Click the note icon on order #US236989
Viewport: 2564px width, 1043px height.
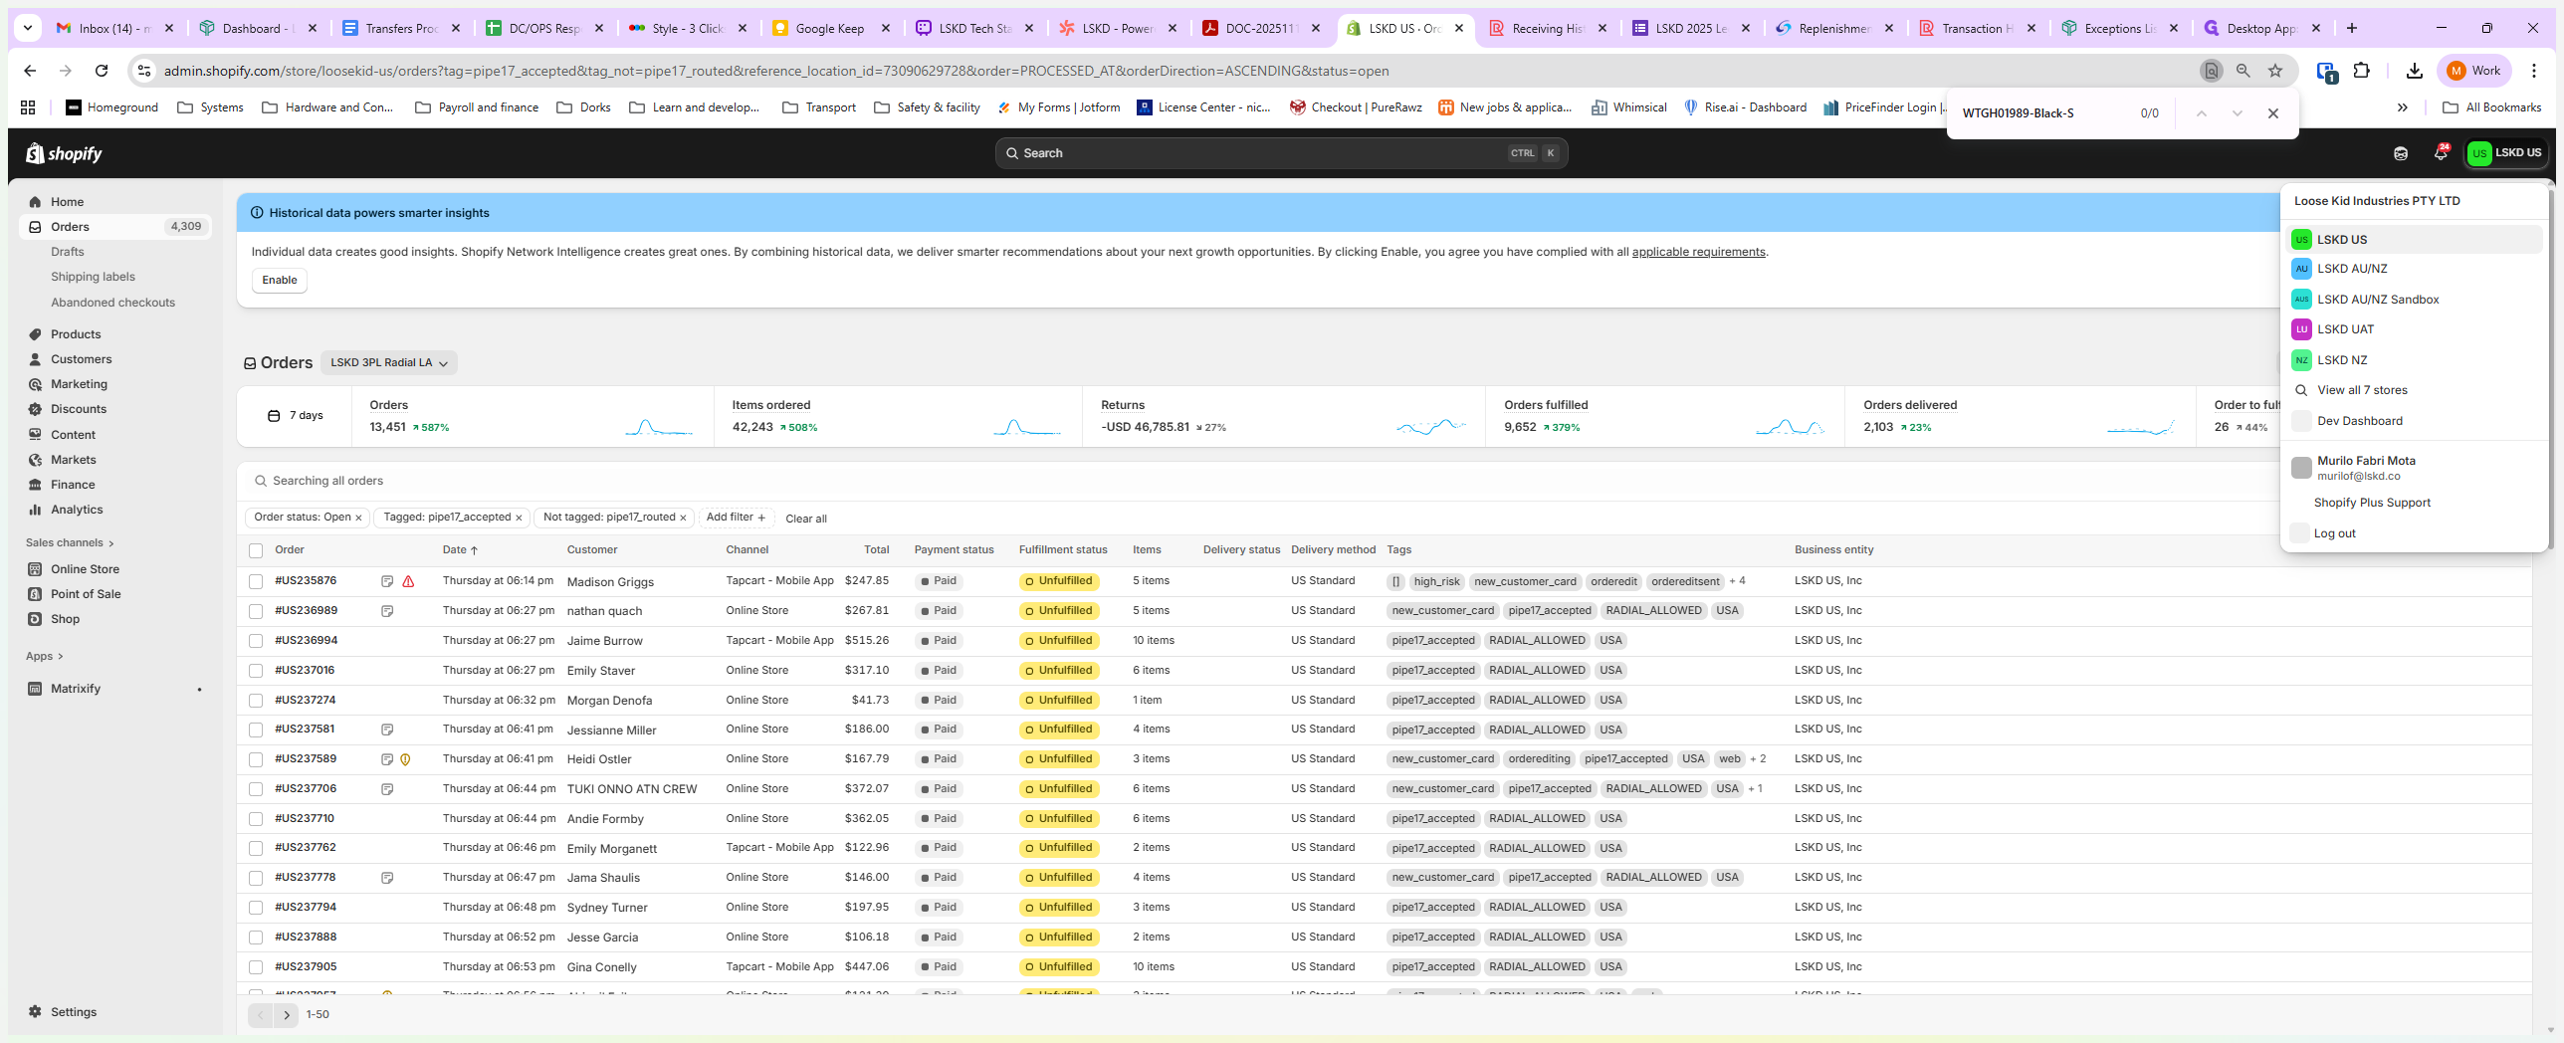[387, 611]
